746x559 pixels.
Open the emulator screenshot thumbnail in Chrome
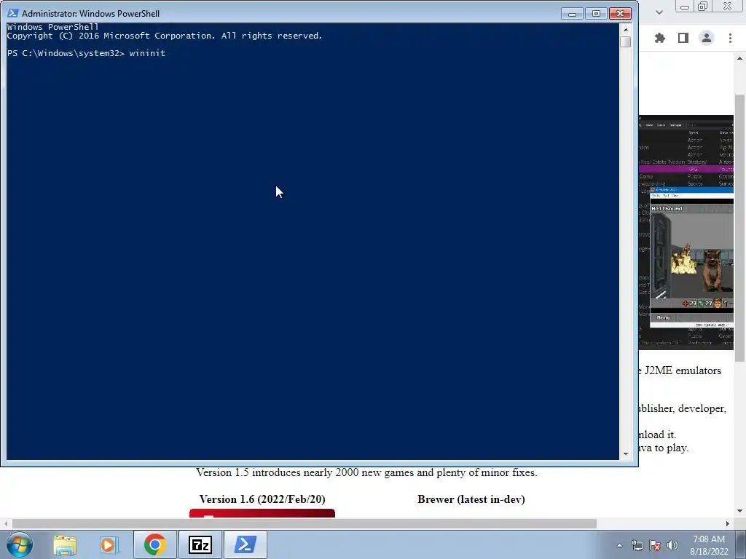[x=686, y=232]
